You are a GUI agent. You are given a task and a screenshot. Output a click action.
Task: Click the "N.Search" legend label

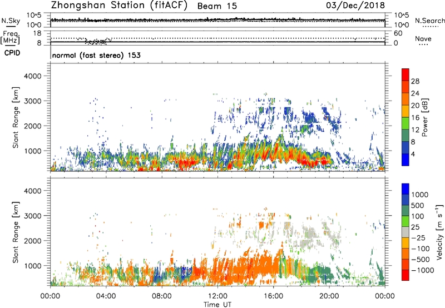click(x=430, y=21)
